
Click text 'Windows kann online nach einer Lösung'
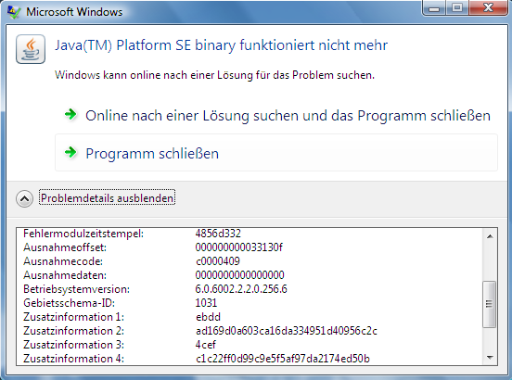pyautogui.click(x=153, y=75)
